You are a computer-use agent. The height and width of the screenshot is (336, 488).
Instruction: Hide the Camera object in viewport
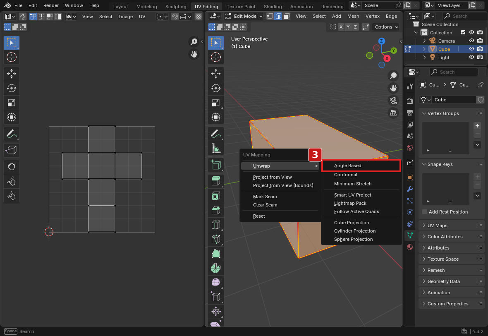(471, 41)
